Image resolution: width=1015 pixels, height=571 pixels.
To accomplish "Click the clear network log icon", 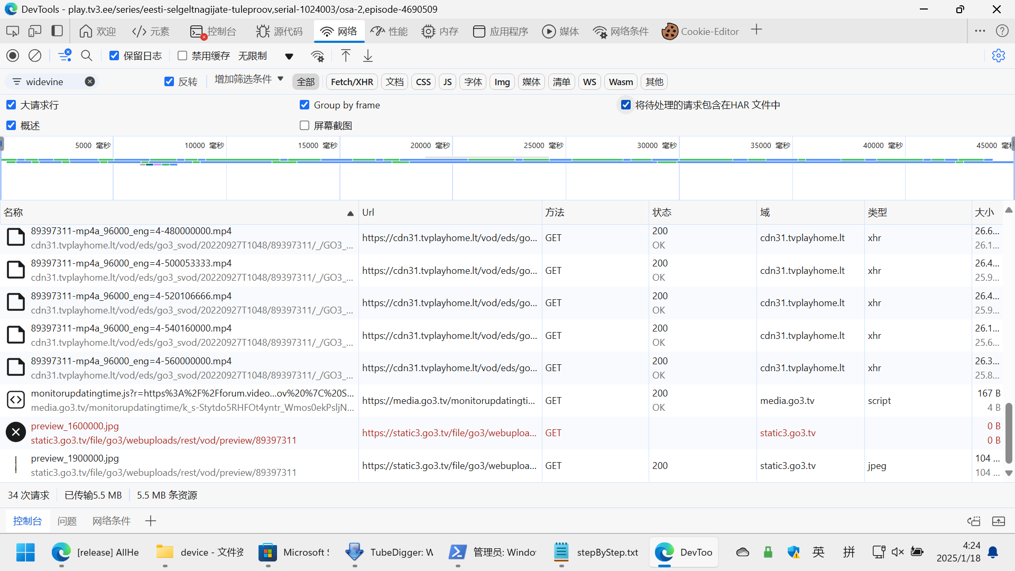I will (x=35, y=56).
